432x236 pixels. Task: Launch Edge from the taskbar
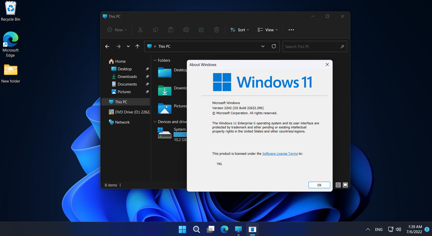[224, 229]
